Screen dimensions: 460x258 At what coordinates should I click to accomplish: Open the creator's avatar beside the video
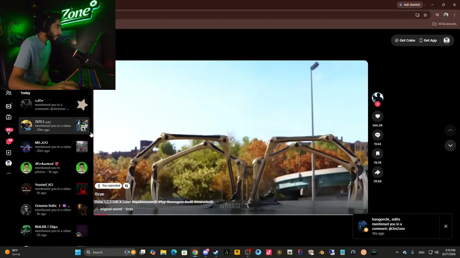coord(377,97)
